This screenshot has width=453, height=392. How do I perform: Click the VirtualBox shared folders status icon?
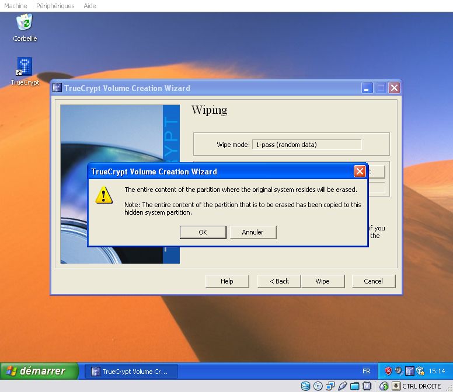click(x=354, y=386)
